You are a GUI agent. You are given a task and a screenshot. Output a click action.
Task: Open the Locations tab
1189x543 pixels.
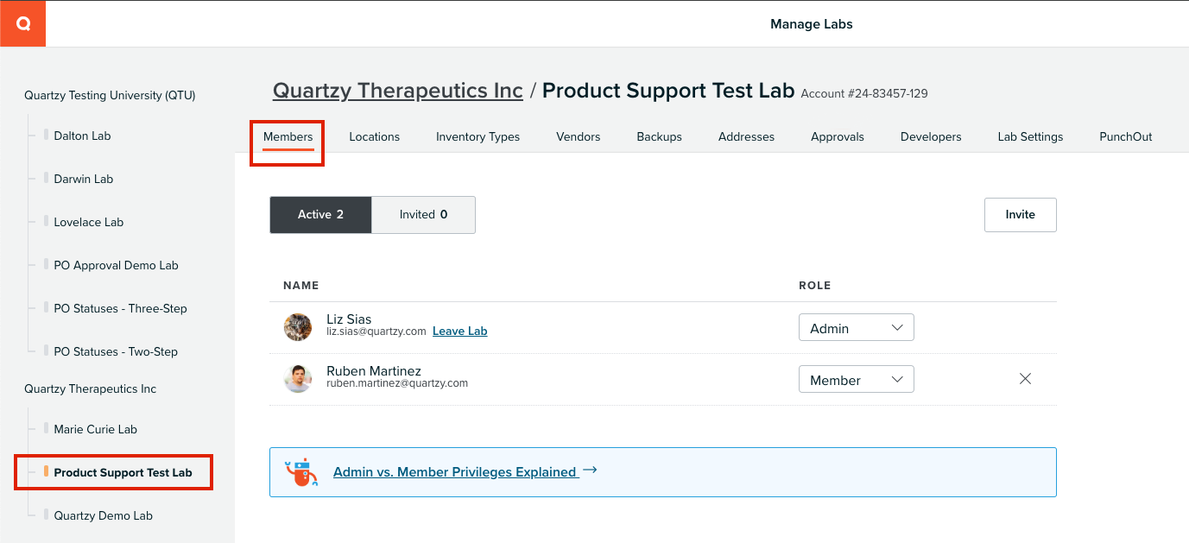click(x=374, y=136)
